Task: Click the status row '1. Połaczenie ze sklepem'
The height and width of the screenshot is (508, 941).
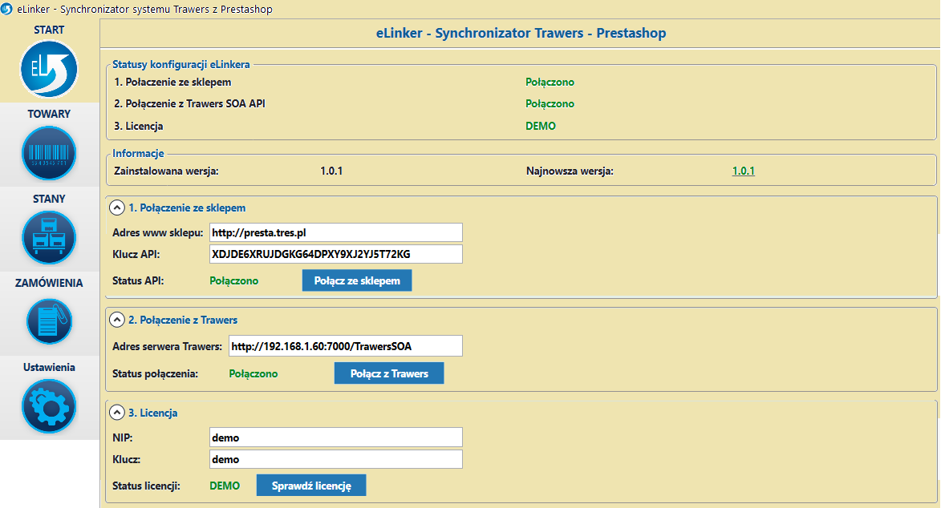Action: click(172, 83)
